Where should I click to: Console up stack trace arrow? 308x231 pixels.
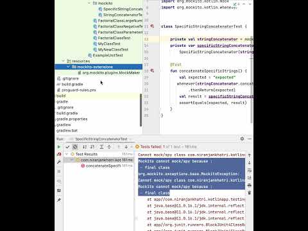click(x=250, y=155)
